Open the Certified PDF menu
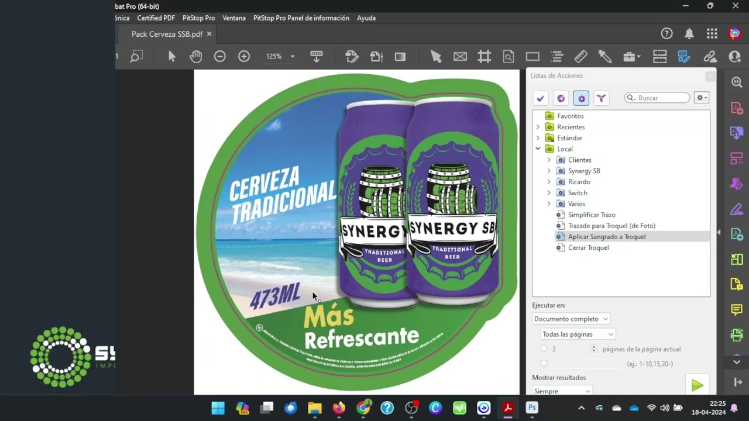This screenshot has height=421, width=749. pos(156,18)
